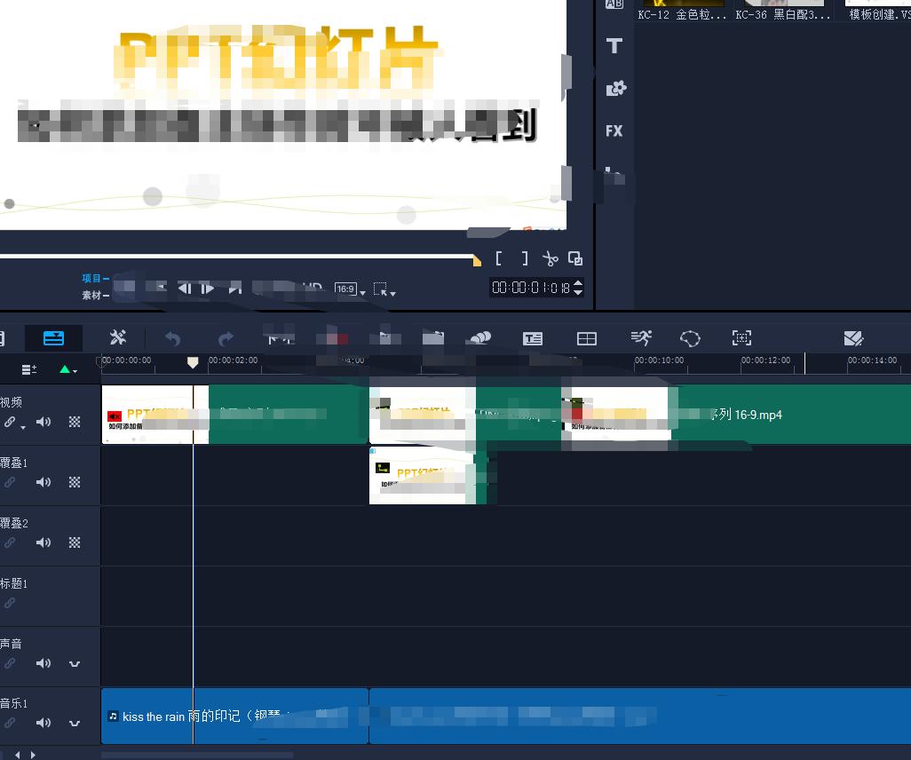
Task: Mute the 视频 video track
Action: (x=44, y=422)
